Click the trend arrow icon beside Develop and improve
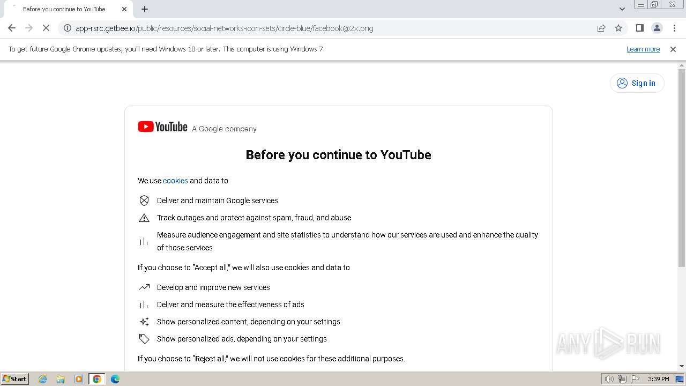The image size is (686, 386). [144, 287]
